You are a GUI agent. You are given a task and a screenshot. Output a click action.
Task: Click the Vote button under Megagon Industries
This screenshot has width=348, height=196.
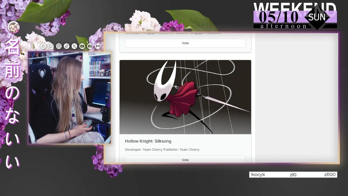[185, 43]
